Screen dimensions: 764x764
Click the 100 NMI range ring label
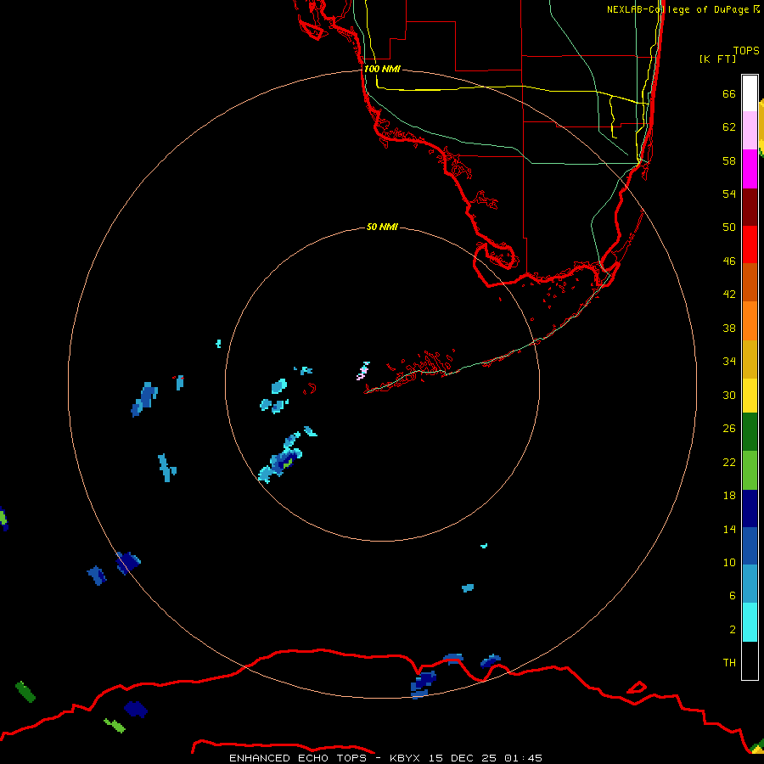pos(383,70)
